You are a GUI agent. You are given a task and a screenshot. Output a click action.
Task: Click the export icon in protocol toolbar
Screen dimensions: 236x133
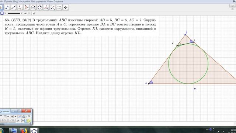(x=19, y=117)
